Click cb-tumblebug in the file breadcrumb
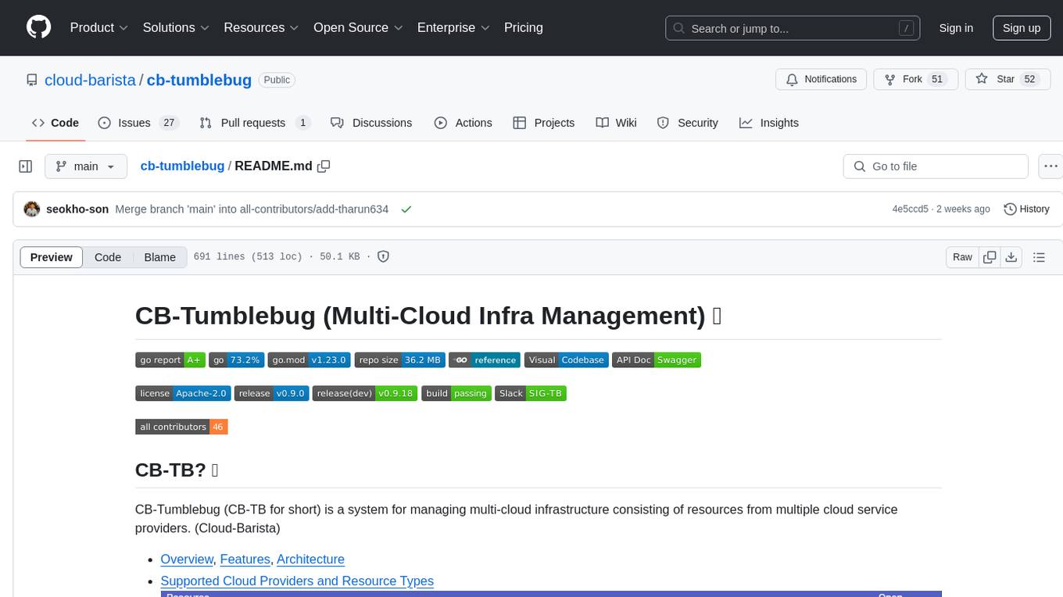 (182, 166)
